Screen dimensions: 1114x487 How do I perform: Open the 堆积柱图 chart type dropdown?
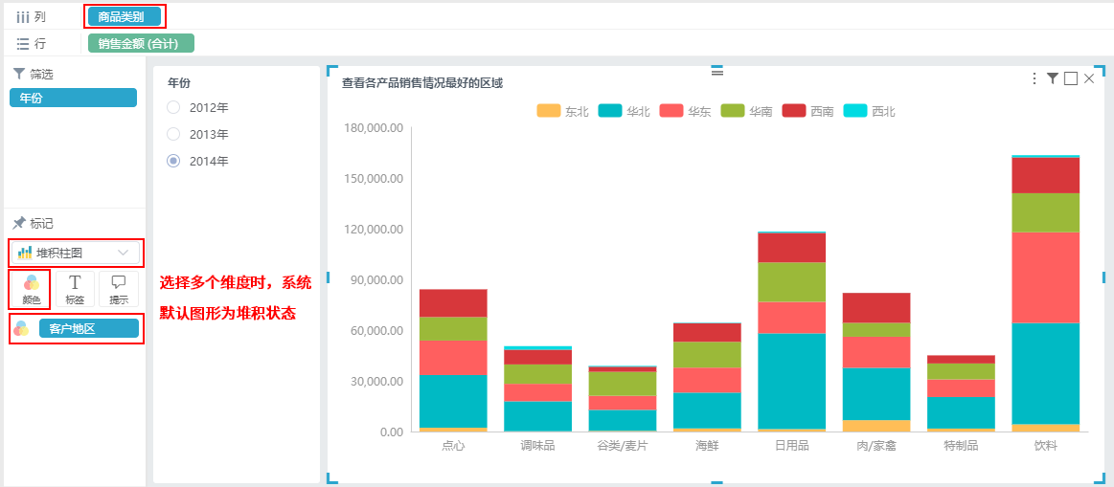point(75,253)
